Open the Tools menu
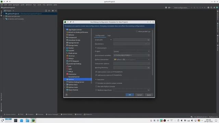This screenshot has height=123, width=219. tap(39, 5)
